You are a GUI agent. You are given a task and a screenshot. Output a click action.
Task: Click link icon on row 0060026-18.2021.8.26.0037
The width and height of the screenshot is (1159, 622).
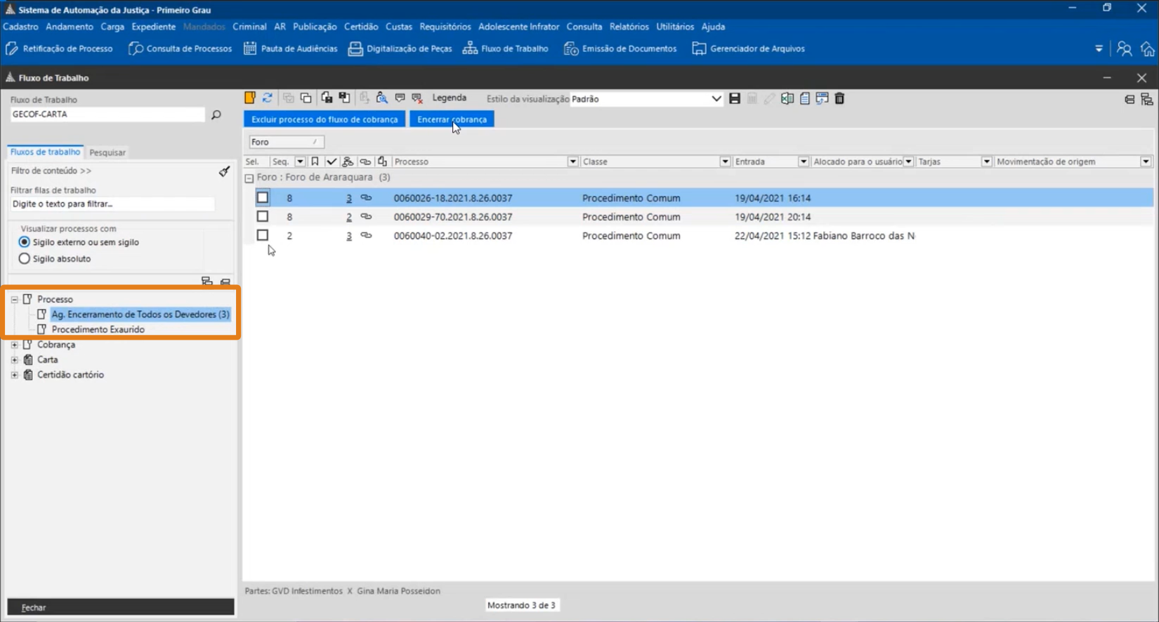tap(366, 198)
